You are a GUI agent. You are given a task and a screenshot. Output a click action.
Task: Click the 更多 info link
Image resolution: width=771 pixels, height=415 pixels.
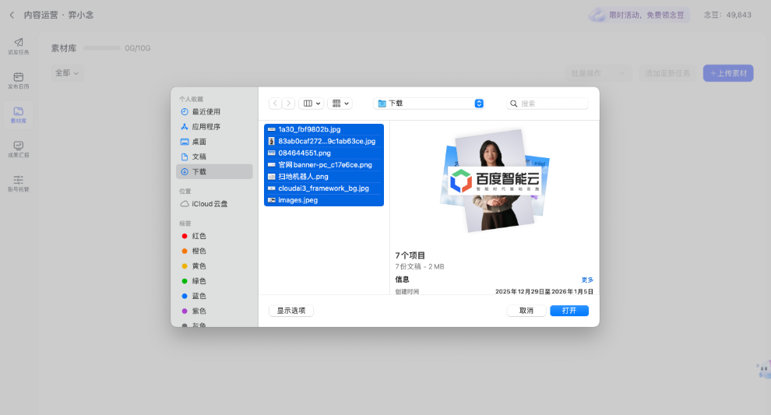tap(587, 280)
